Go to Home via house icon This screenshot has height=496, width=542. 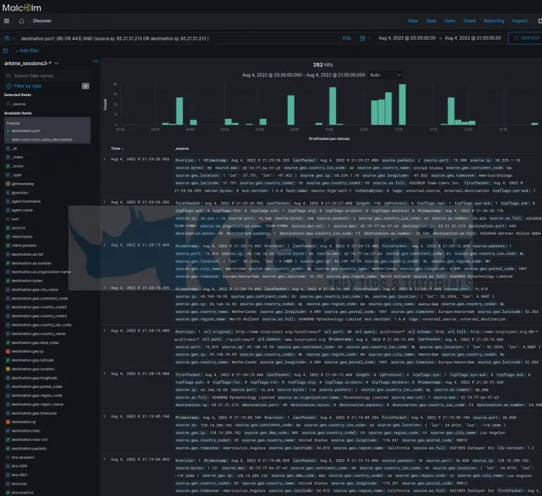point(21,21)
